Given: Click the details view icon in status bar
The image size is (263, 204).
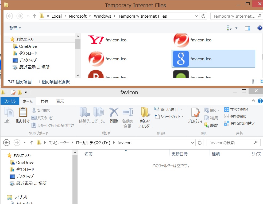Looking at the screenshot, I should (x=255, y=82).
